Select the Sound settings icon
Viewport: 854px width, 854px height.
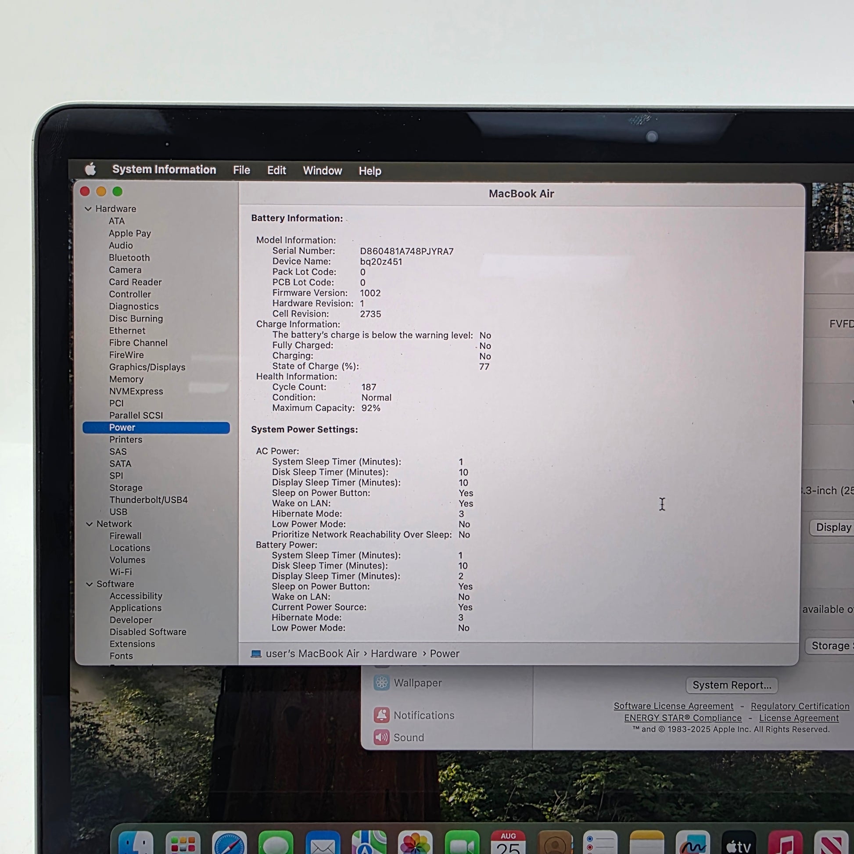tap(381, 737)
